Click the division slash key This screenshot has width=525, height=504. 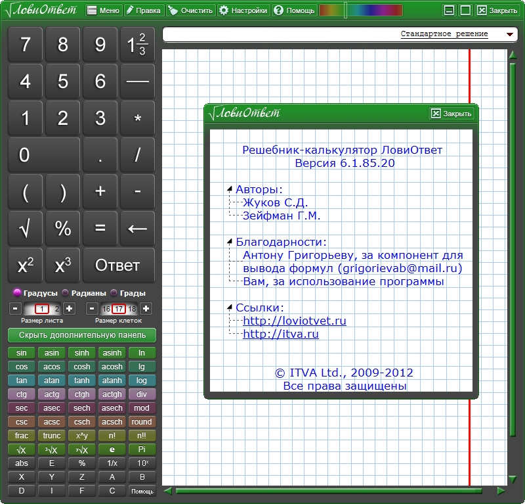pyautogui.click(x=137, y=155)
